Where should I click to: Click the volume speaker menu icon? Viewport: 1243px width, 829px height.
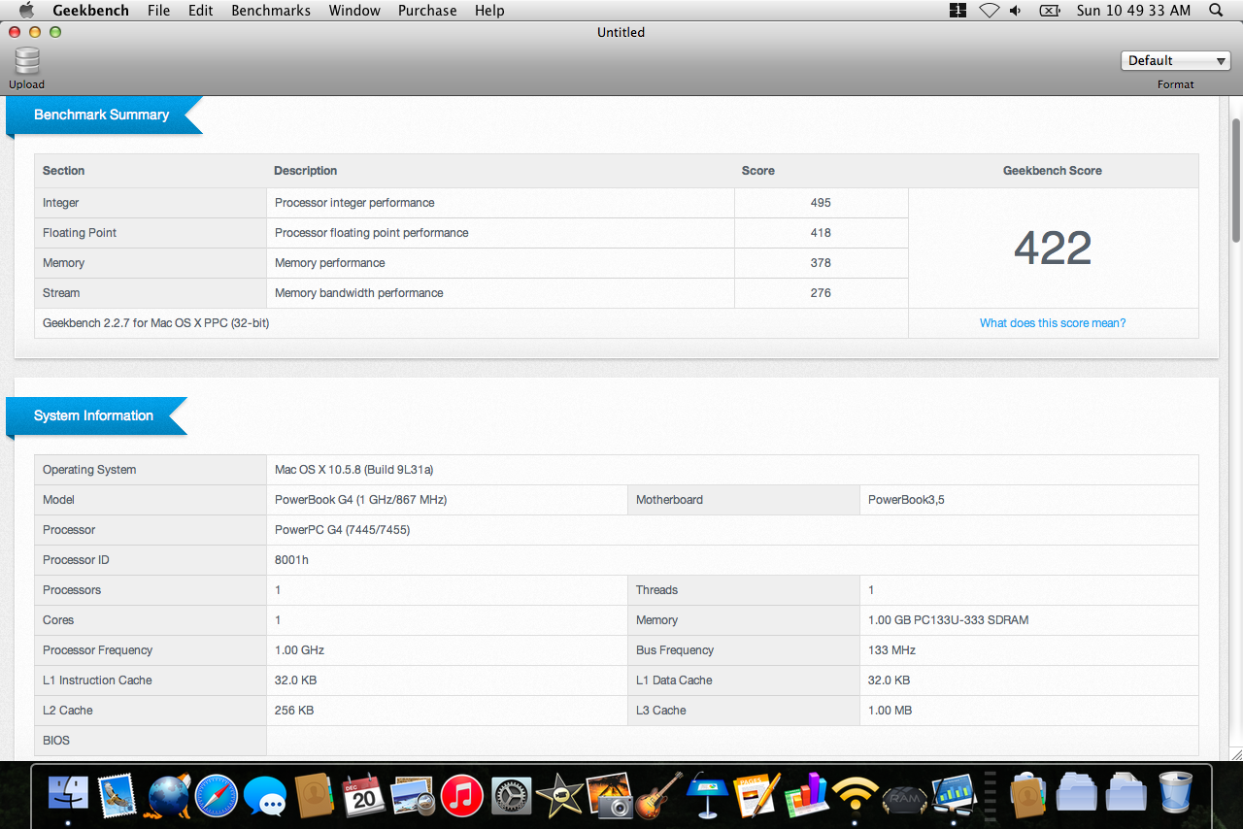[x=1016, y=10]
